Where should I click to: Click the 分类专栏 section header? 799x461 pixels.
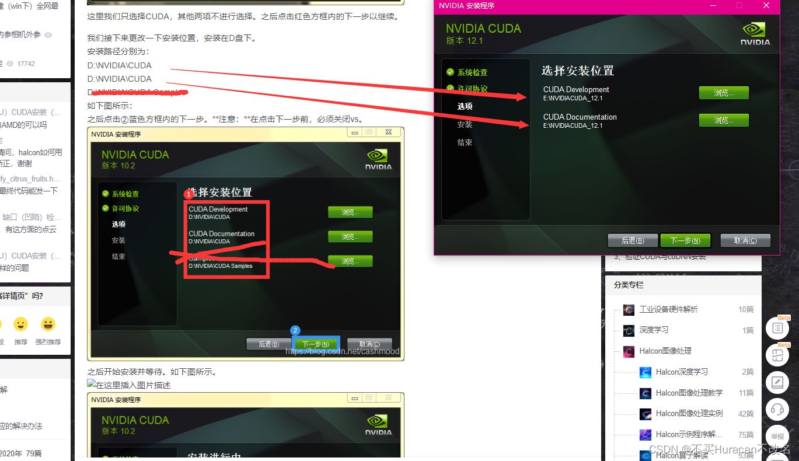tap(629, 285)
